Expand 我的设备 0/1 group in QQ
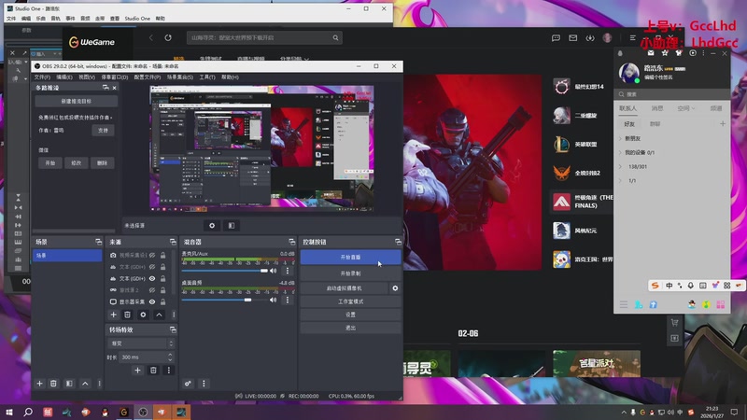 click(x=620, y=152)
